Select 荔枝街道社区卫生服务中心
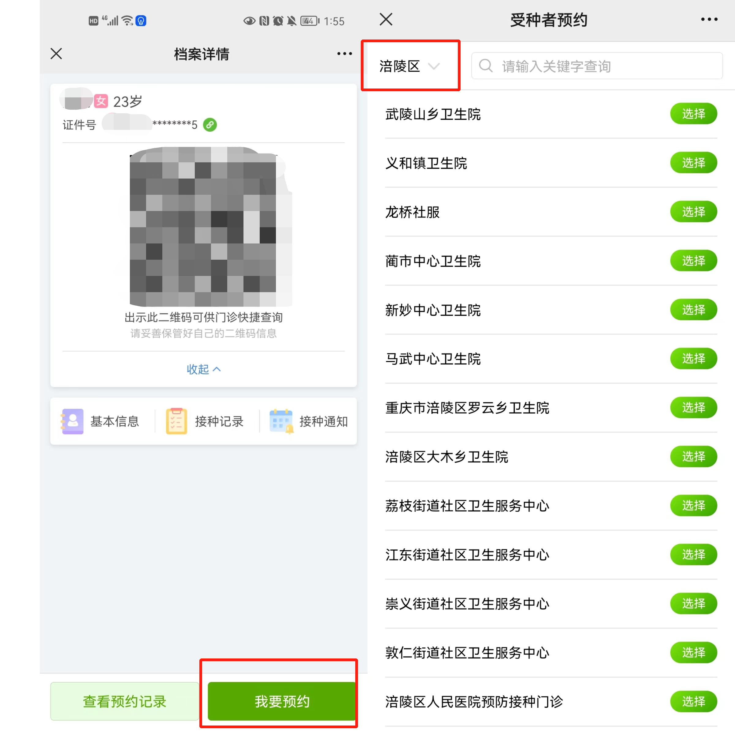This screenshot has width=735, height=735. 693,506
